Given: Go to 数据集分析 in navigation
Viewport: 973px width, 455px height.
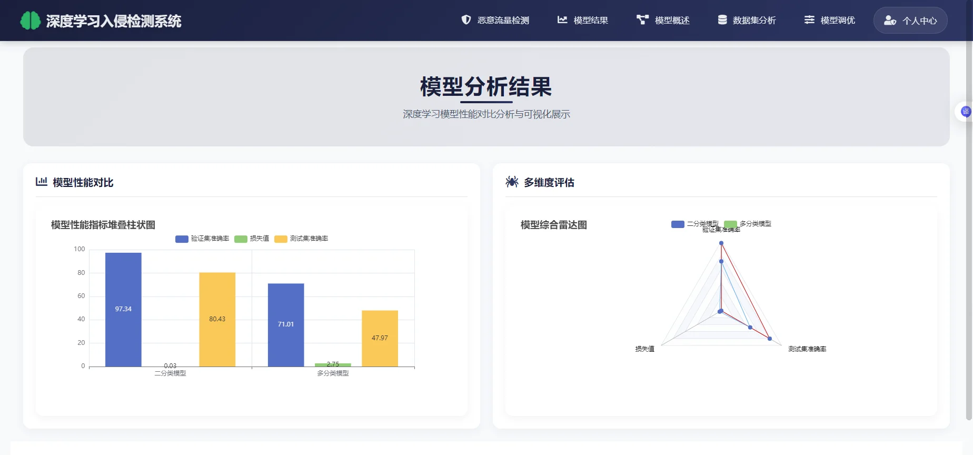Looking at the screenshot, I should pos(747,20).
